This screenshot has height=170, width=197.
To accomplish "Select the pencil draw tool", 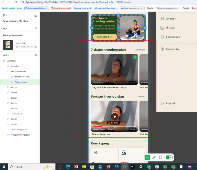I will point(154,157).
